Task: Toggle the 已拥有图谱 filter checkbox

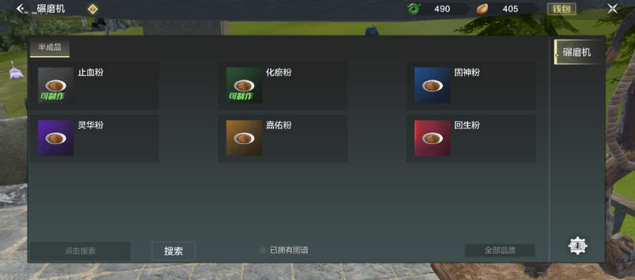Action: click(263, 251)
